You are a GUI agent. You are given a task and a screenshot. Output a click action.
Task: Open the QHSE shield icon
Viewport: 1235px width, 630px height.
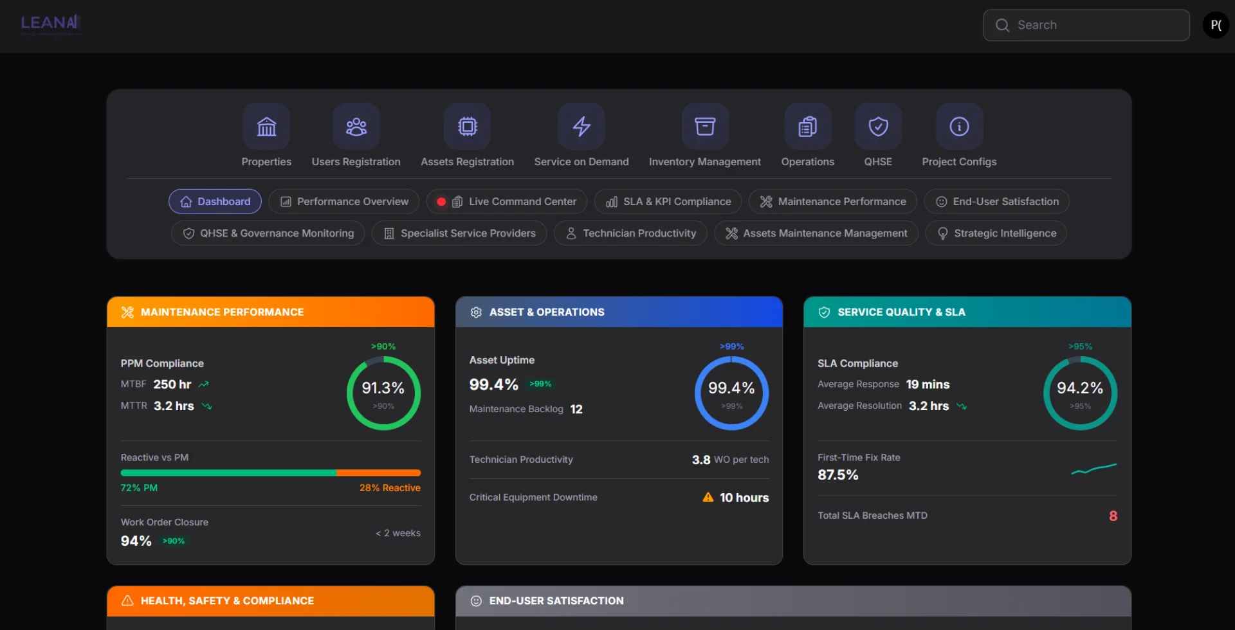(878, 127)
